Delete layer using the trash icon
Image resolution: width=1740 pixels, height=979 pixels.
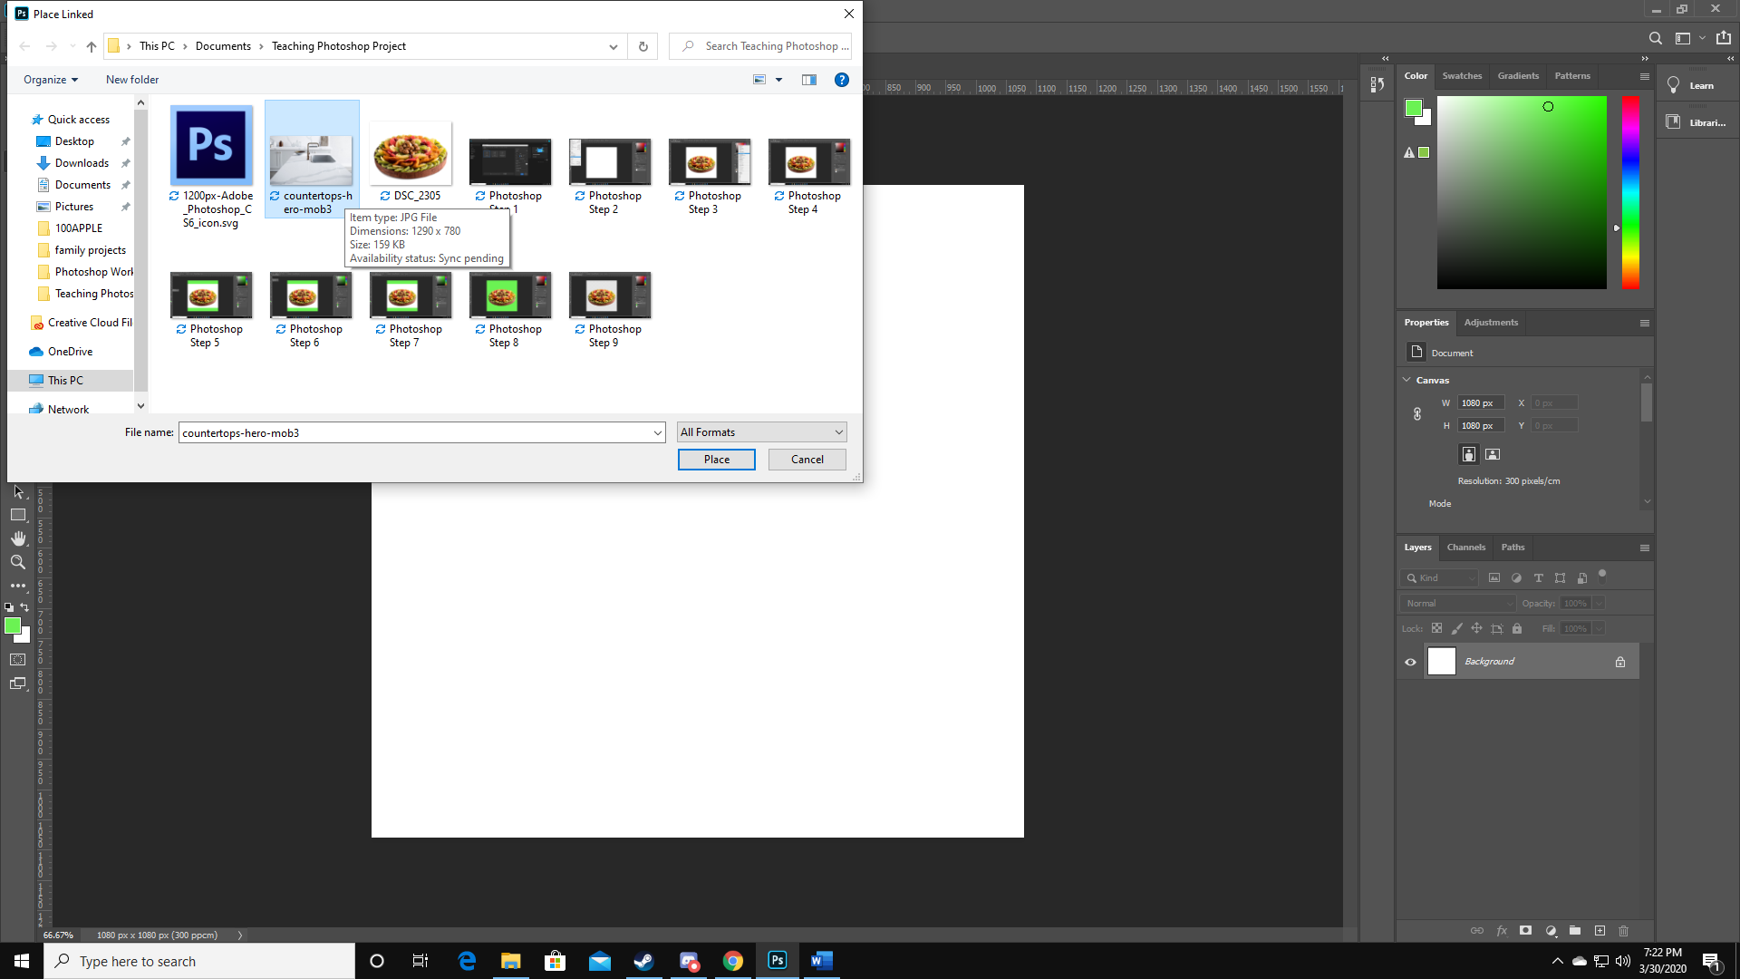(x=1623, y=930)
